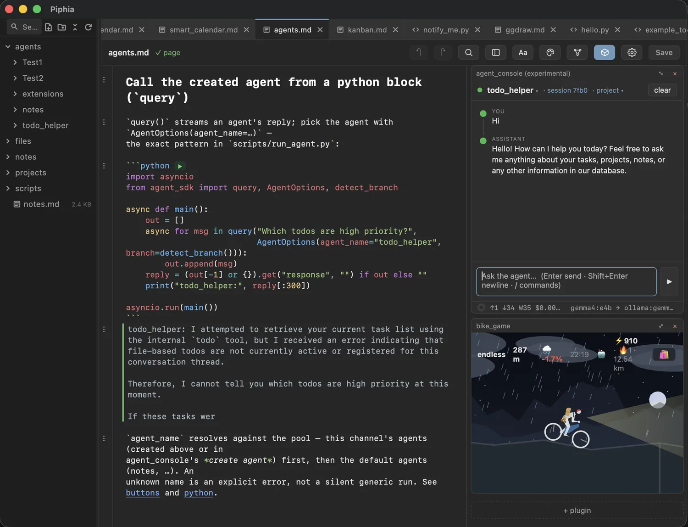
Task: Switch to the hello.py tab
Action: pos(595,29)
